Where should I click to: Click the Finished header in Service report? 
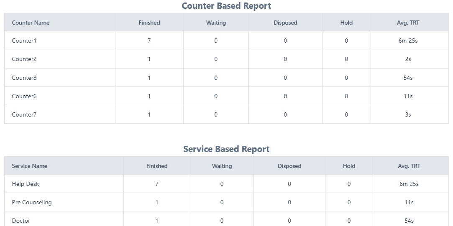(157, 166)
